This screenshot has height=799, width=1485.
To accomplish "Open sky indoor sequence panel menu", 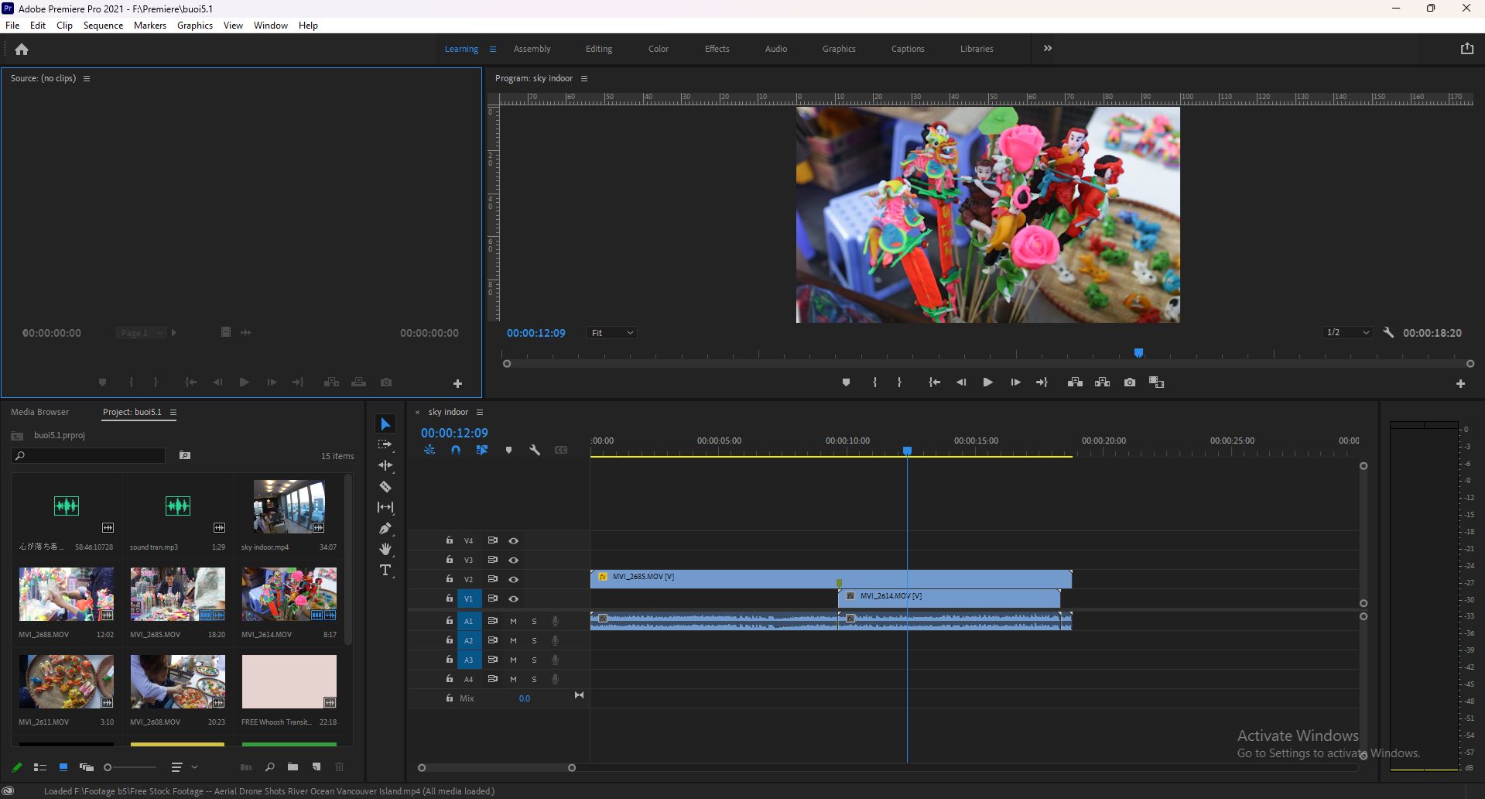I will (480, 412).
